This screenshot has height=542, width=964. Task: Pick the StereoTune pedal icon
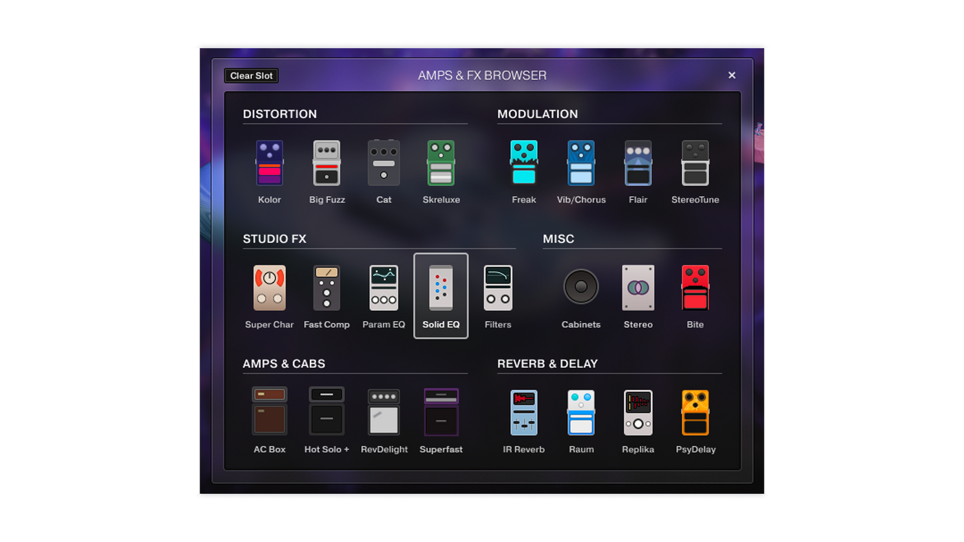click(695, 163)
